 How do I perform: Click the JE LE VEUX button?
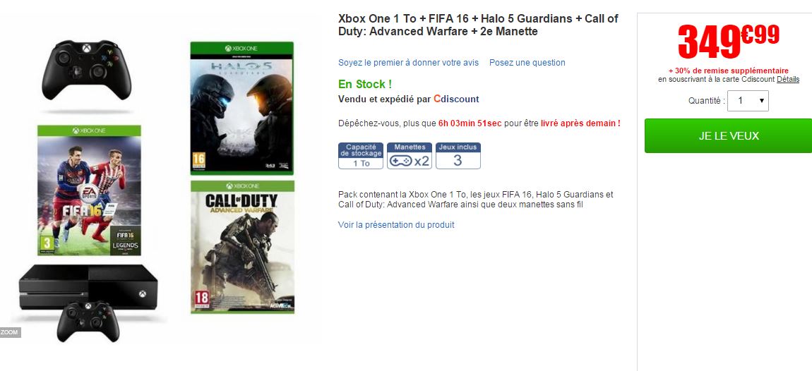tap(728, 135)
